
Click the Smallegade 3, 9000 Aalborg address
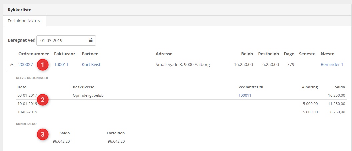[183, 65]
